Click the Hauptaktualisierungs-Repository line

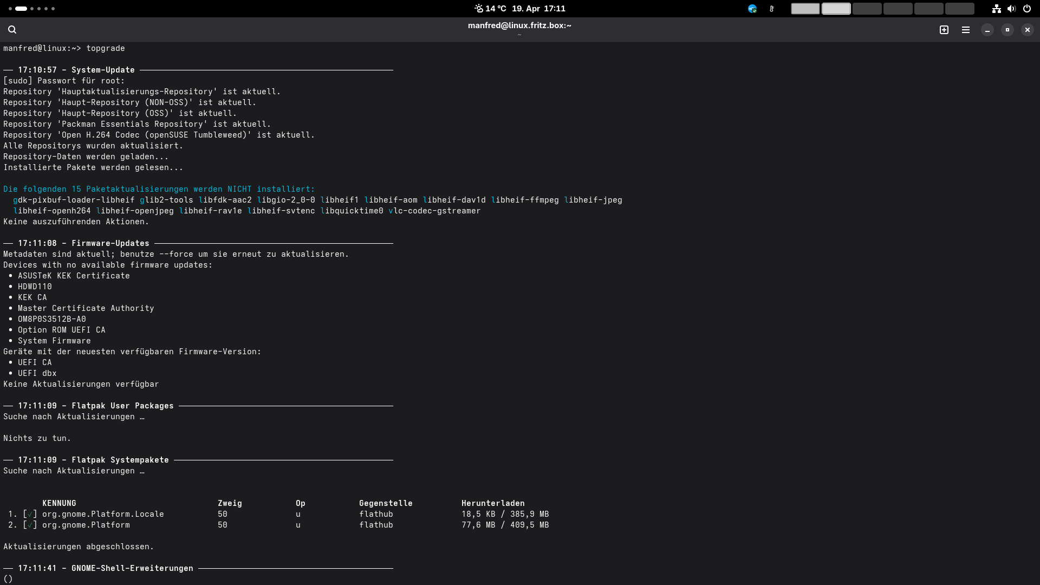142,92
